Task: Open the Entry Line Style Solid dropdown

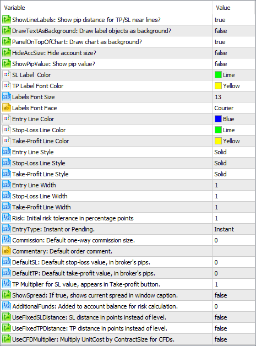Action: pos(234,152)
